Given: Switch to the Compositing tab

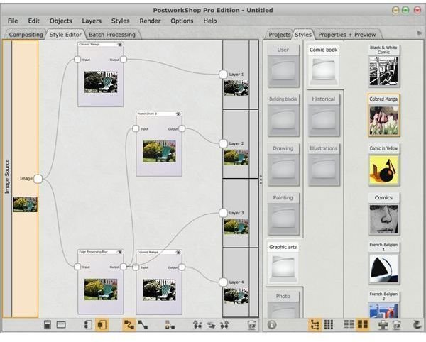Looking at the screenshot, I should pos(26,35).
